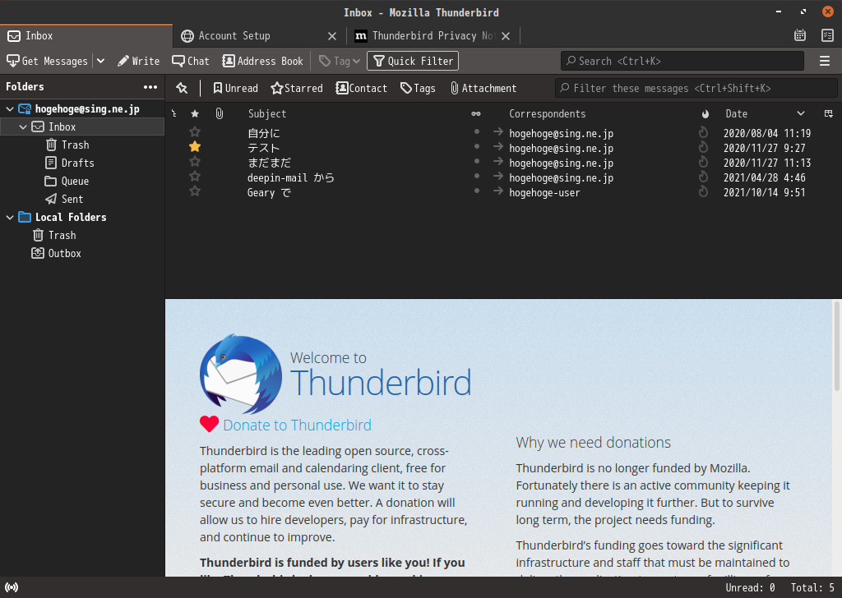The width and height of the screenshot is (842, 598).
Task: Toggle the Contact quick filter
Action: [x=362, y=88]
